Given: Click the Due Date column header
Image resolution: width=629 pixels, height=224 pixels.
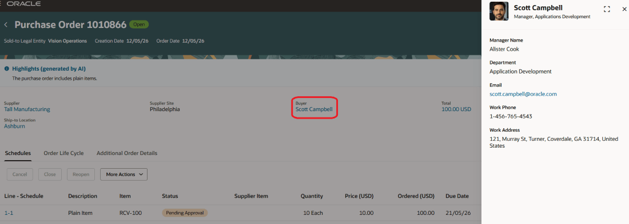Looking at the screenshot, I should [x=457, y=197].
